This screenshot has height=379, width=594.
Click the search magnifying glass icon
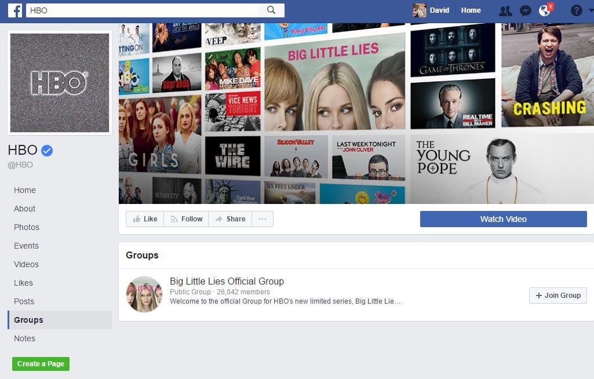[272, 10]
